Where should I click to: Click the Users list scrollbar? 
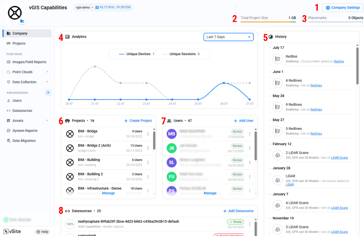[x=256, y=146]
